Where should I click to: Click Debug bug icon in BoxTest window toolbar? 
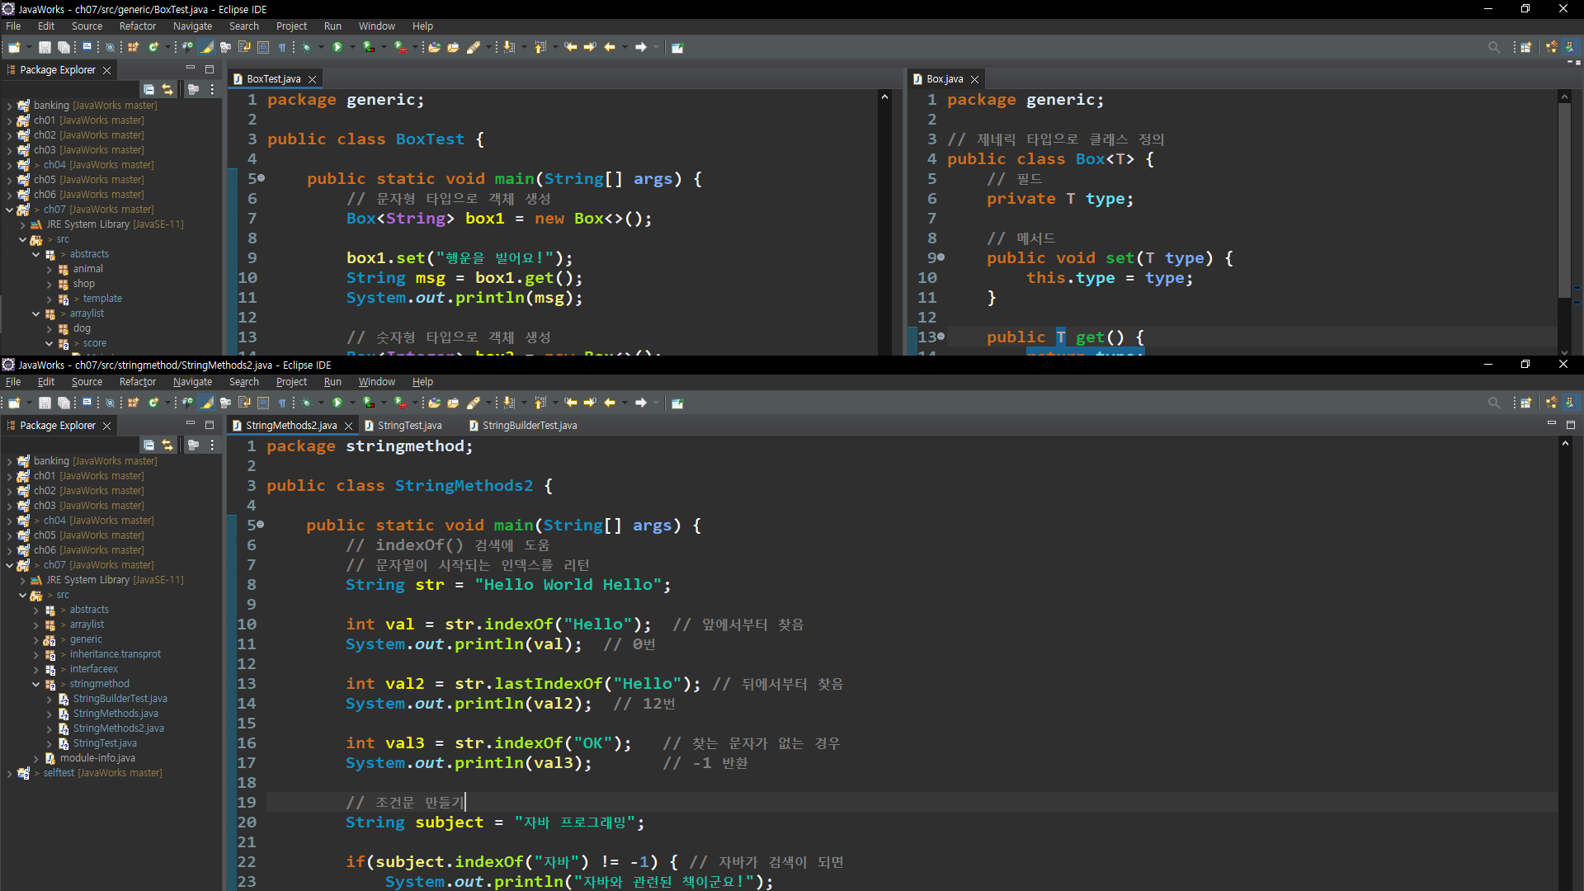[x=306, y=47]
